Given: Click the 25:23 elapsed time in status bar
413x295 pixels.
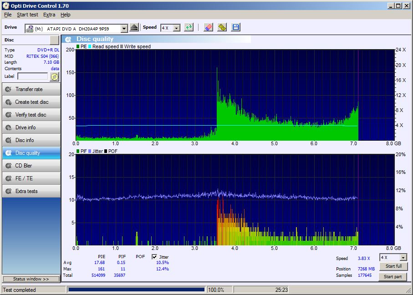Looking at the screenshot, I should (x=281, y=290).
